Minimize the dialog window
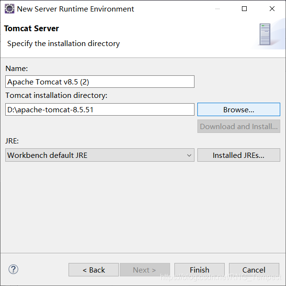This screenshot has width=286, height=286. click(217, 9)
